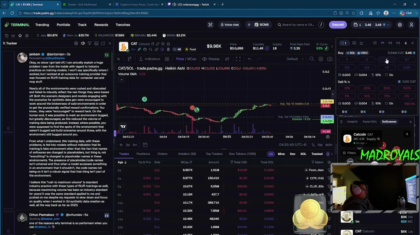Start Voice chat
Screen dimensions: 420x235
(x=229, y=25)
